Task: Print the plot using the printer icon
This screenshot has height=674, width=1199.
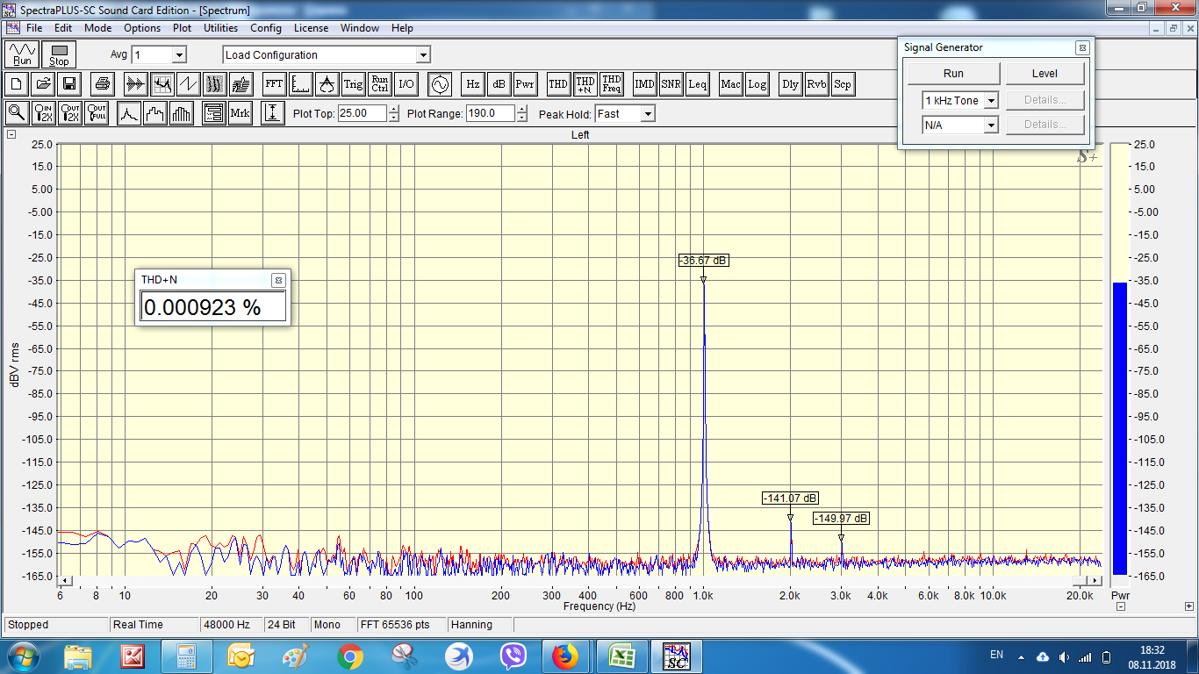Action: tap(103, 84)
